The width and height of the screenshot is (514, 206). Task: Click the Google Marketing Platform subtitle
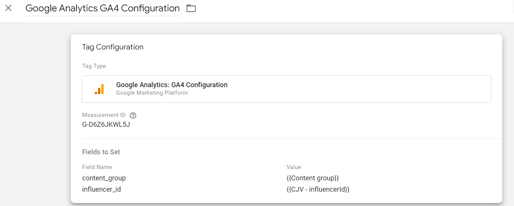[x=152, y=93]
